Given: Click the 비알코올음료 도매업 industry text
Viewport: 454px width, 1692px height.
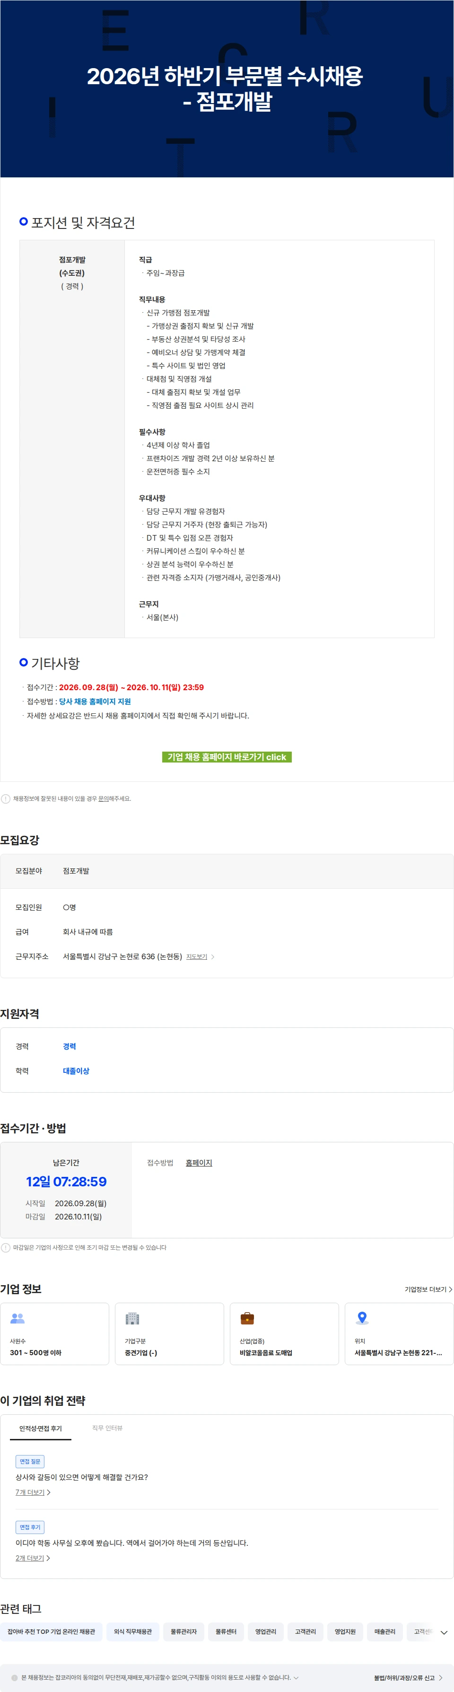Looking at the screenshot, I should pos(266,1352).
